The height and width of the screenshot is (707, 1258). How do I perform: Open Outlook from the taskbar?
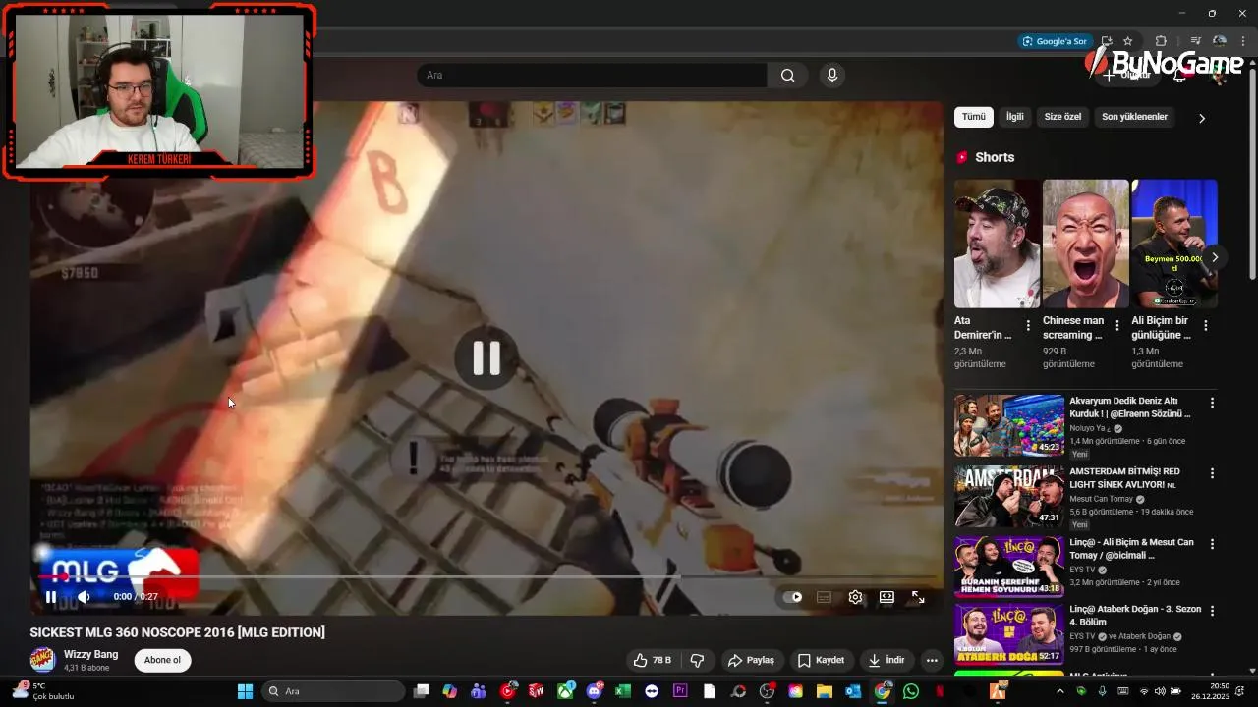tap(853, 691)
